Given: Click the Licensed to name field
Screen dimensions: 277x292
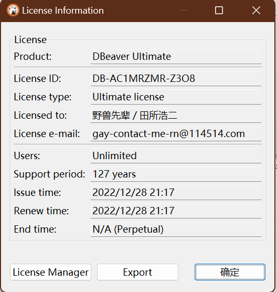Looking at the screenshot, I should [176, 115].
